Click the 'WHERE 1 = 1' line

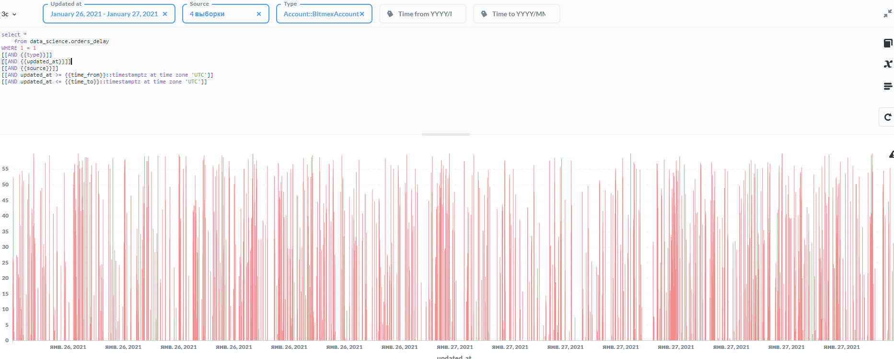19,48
